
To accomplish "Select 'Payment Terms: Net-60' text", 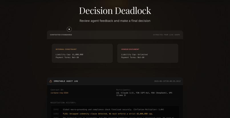I will 133,57.
